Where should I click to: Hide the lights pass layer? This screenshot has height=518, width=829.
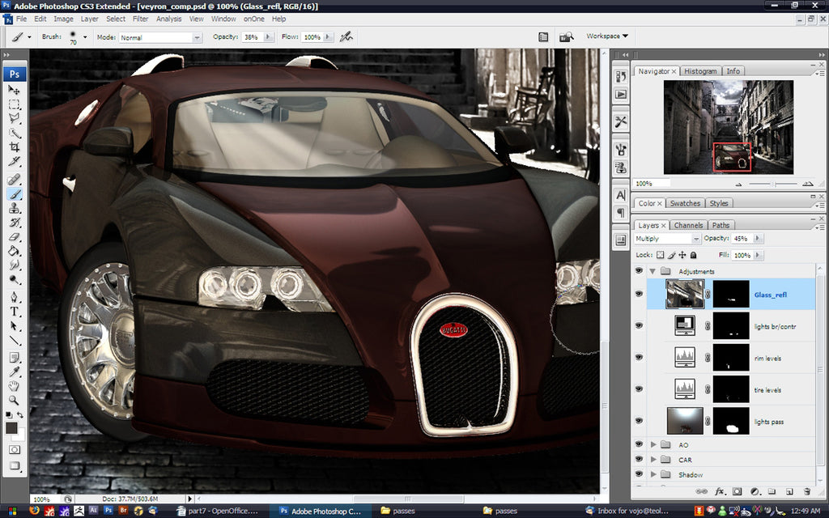point(640,420)
